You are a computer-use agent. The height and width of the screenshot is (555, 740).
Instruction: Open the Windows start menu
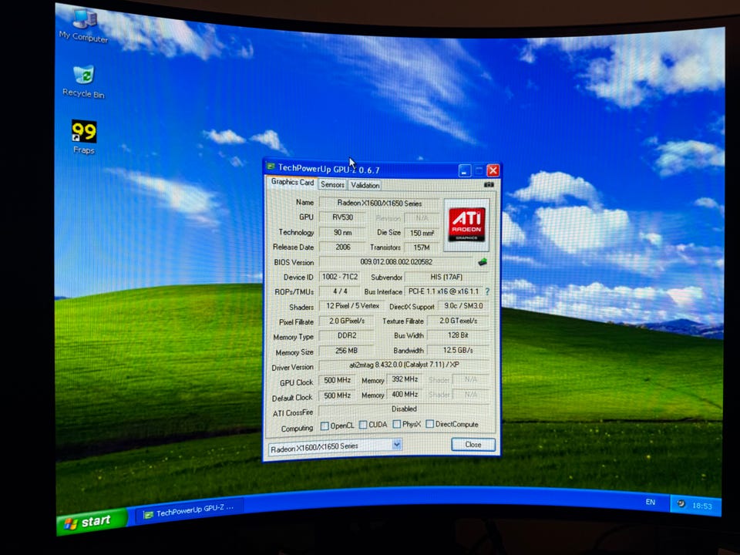click(91, 521)
